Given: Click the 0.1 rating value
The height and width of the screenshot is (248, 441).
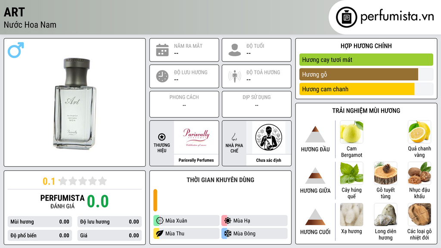Looking at the screenshot, I should click(x=49, y=181).
